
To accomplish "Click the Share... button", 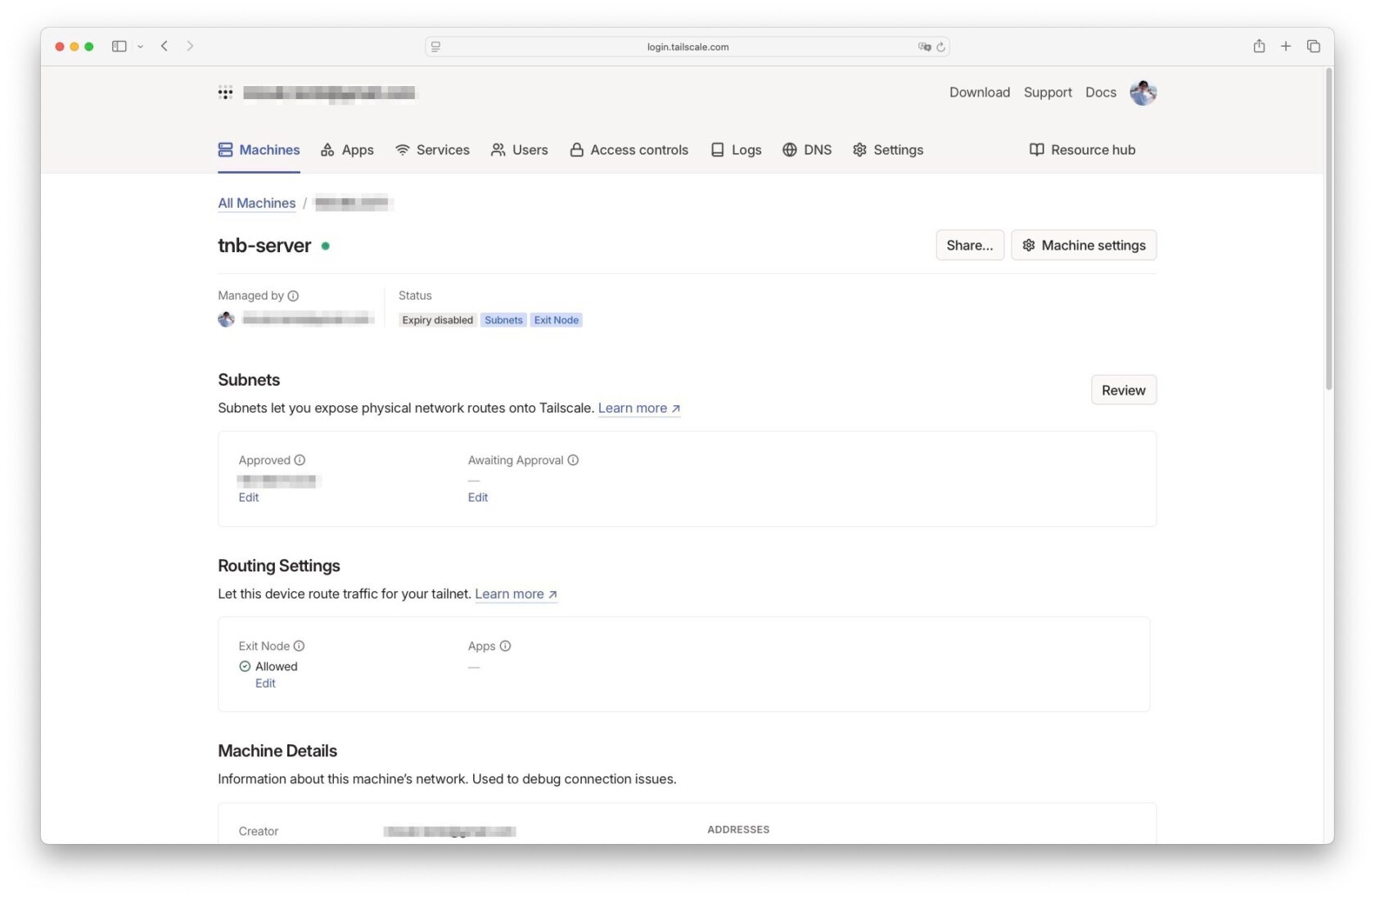I will pyautogui.click(x=970, y=246).
